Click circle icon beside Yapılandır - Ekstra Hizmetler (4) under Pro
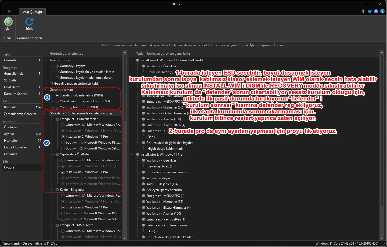This screenshot has height=247, width=387. [x=144, y=208]
